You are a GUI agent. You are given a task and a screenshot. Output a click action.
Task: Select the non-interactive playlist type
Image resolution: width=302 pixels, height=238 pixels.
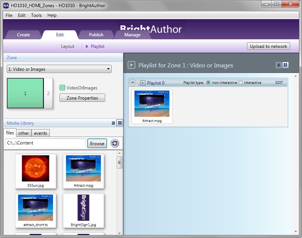point(208,82)
